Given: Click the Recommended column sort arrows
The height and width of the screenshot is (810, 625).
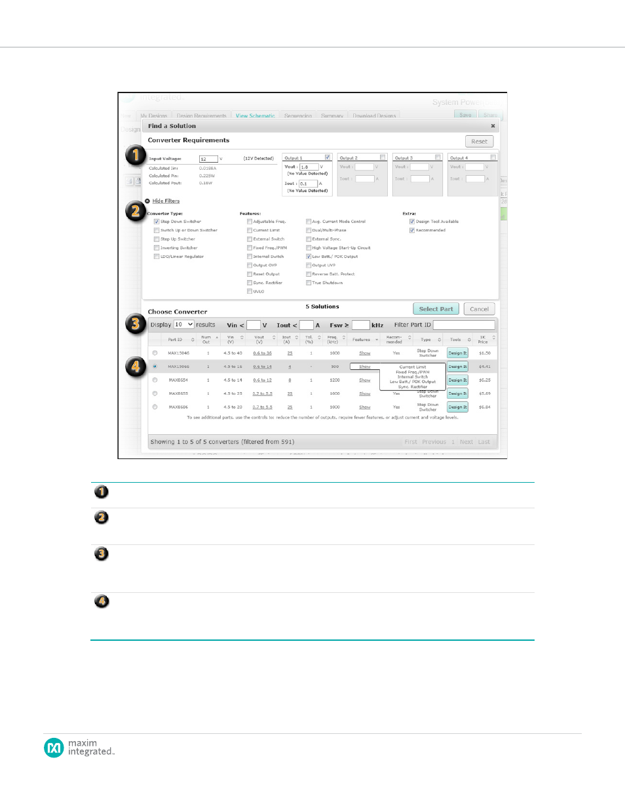Looking at the screenshot, I should [x=409, y=338].
